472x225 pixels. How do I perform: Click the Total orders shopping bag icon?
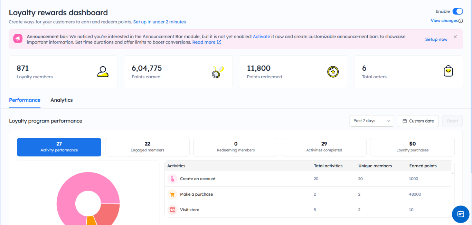[x=448, y=71]
